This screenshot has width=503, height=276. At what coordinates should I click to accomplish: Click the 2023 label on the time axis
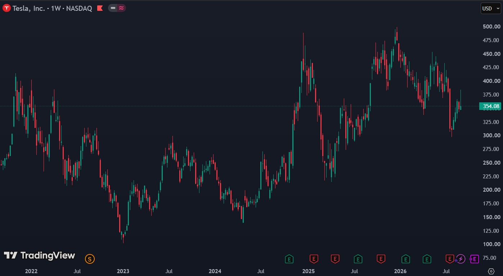coord(123,271)
